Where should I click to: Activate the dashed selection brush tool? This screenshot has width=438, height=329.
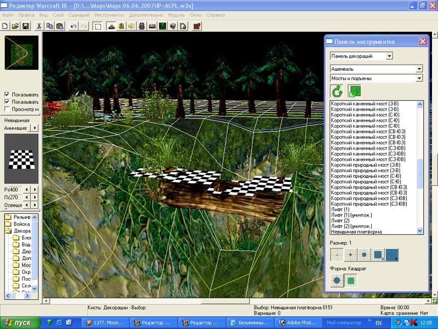pyautogui.click(x=98, y=26)
